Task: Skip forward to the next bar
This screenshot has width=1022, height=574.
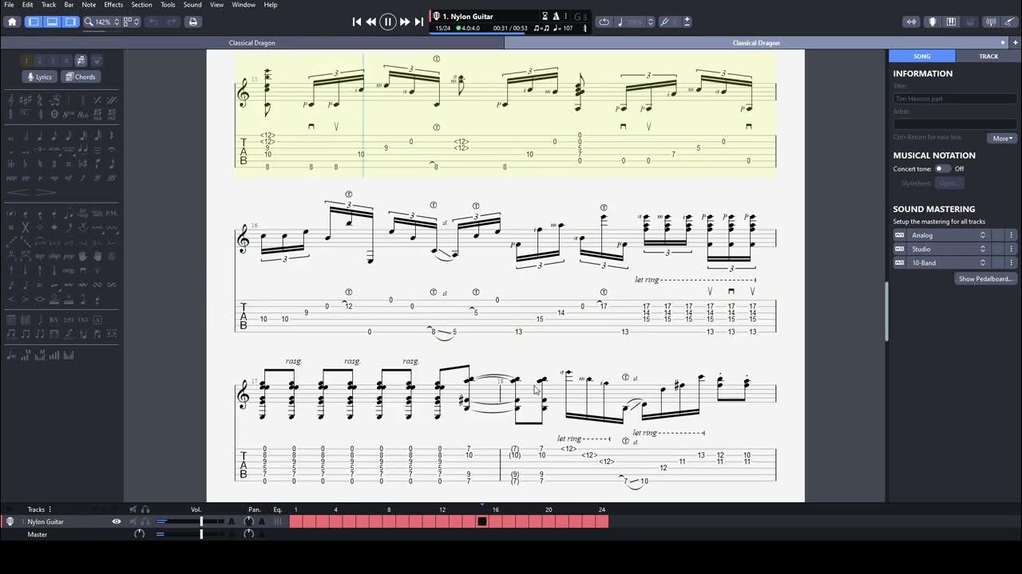Action: [x=405, y=22]
